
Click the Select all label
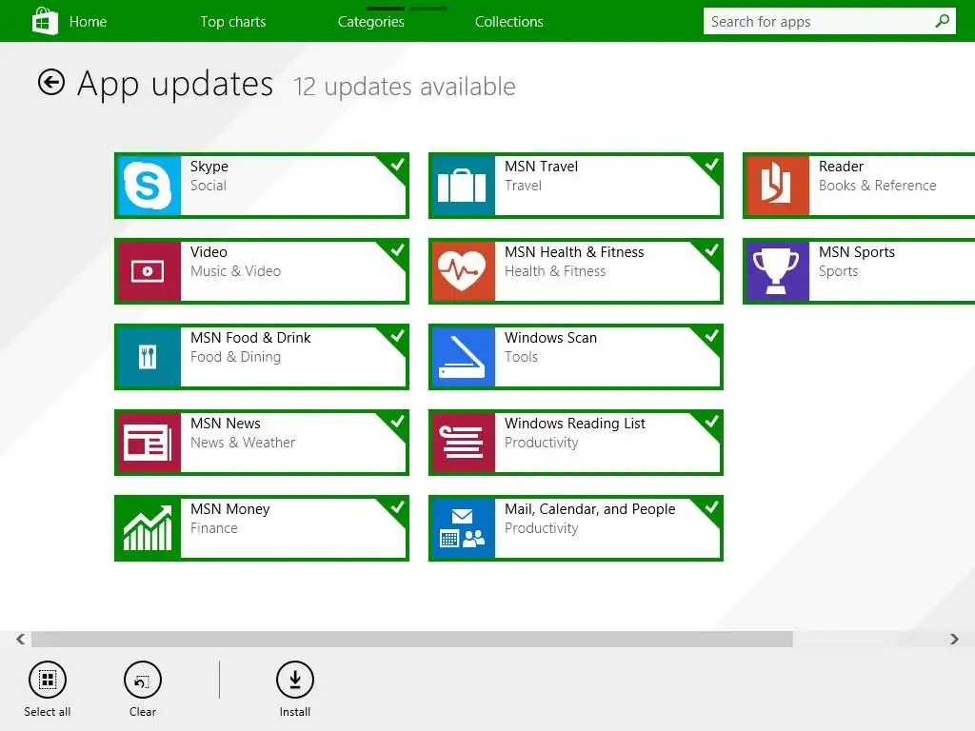(48, 712)
